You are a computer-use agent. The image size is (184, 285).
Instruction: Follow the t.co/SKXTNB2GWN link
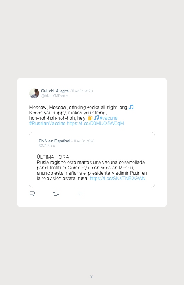tap(117, 178)
